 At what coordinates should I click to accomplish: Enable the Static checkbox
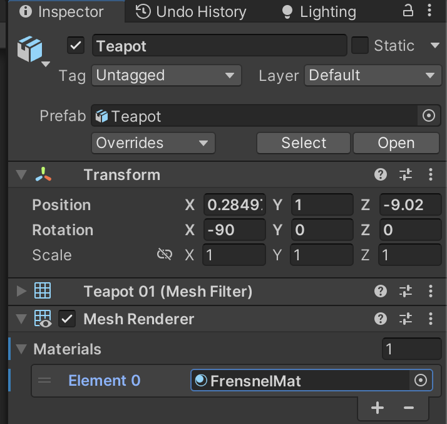(x=359, y=46)
